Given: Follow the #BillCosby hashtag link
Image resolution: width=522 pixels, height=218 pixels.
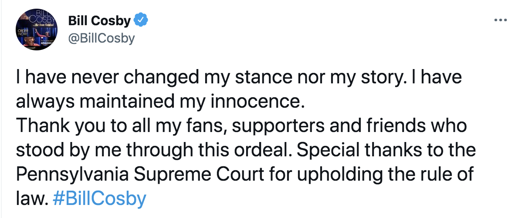Looking at the screenshot, I should point(99,198).
